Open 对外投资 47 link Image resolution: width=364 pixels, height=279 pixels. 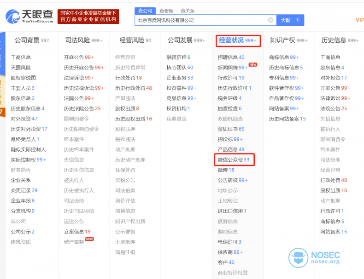point(24,119)
